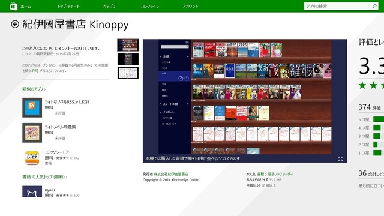Open the 類似のアプリ section link
Viewport: 384px width, 216px height.
[34, 89]
